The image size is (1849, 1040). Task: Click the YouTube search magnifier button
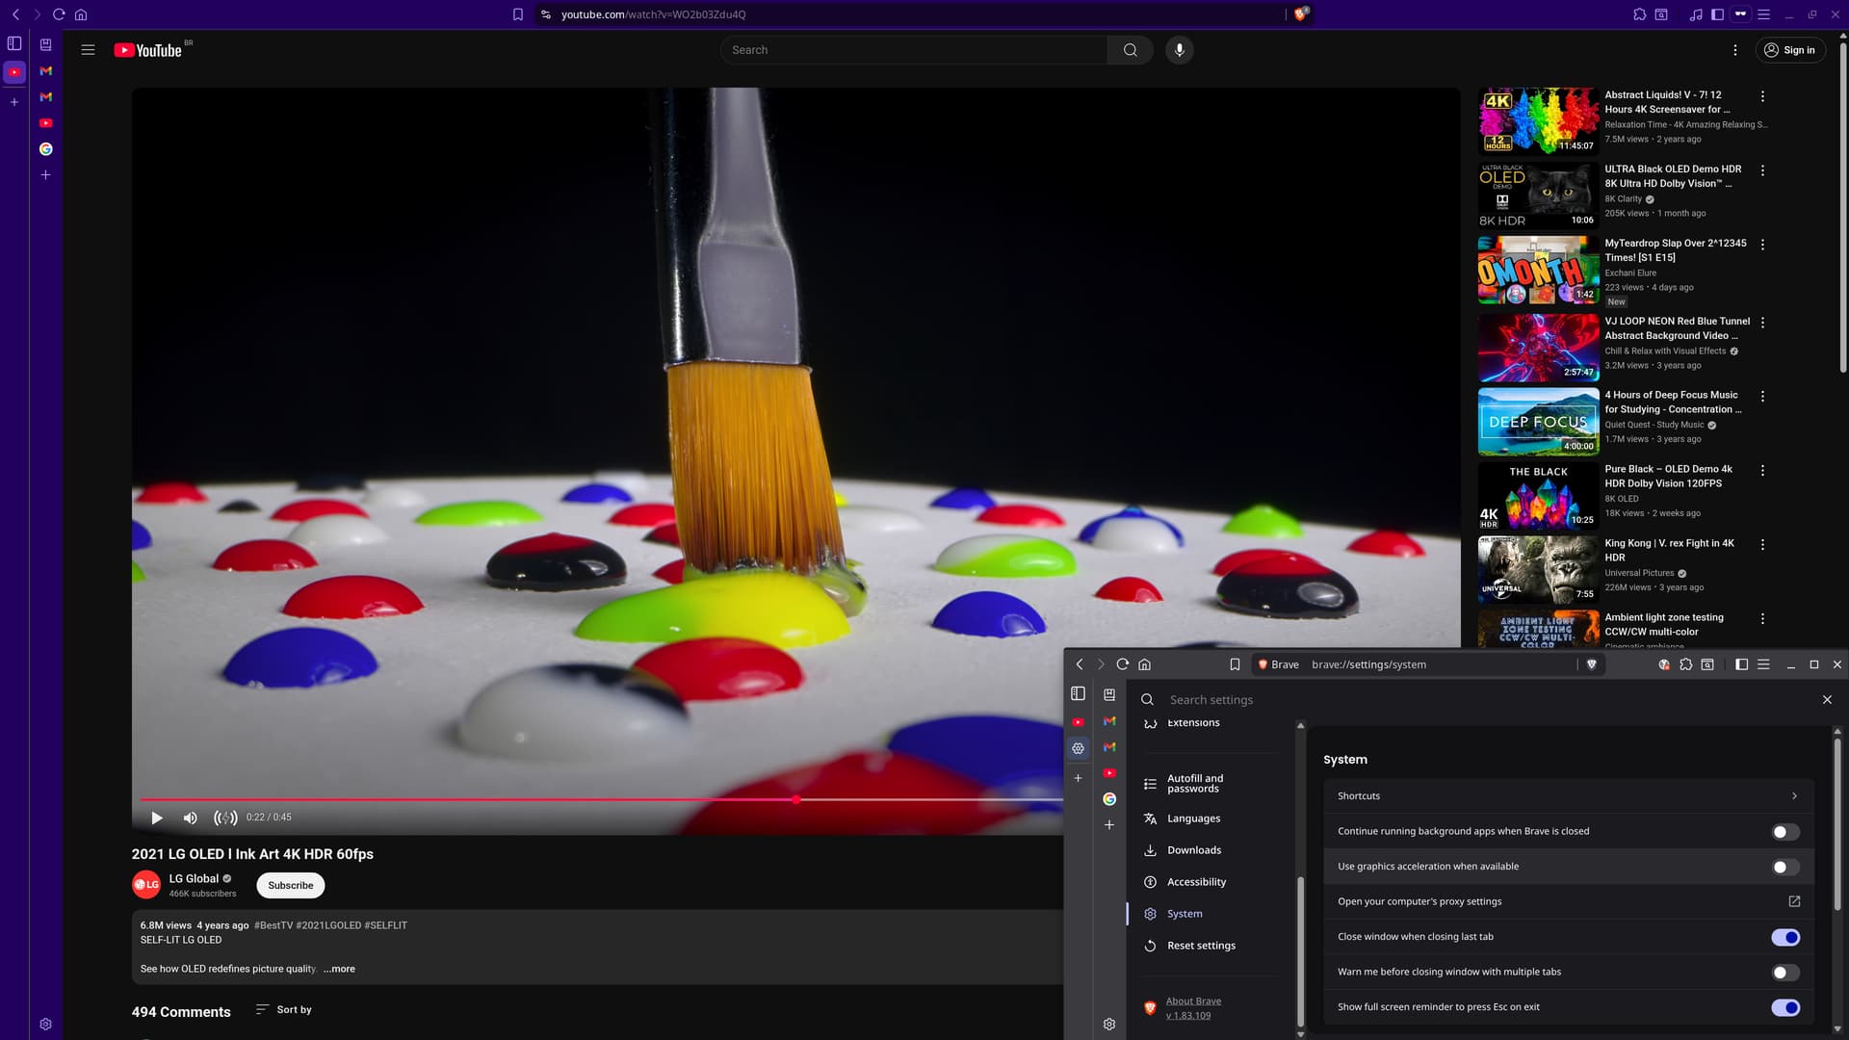point(1130,50)
